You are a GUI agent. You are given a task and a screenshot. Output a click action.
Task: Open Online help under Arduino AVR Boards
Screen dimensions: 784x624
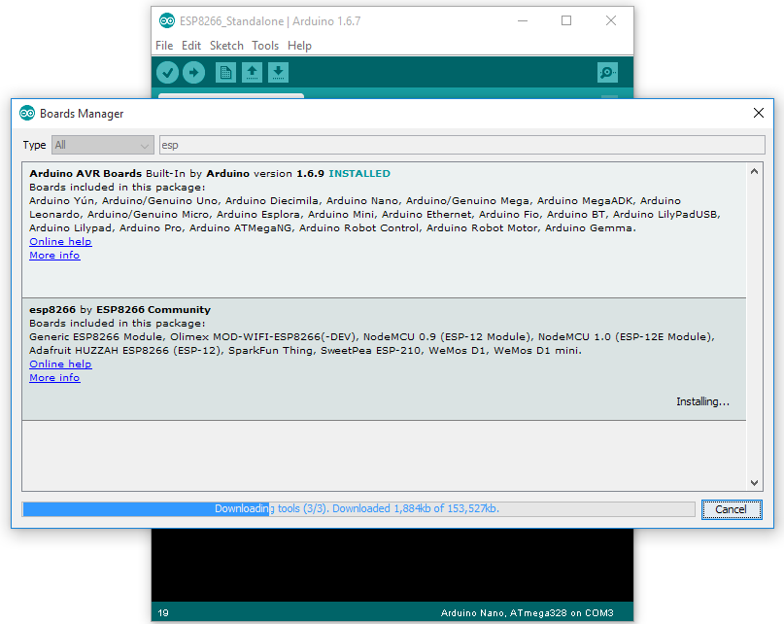60,242
